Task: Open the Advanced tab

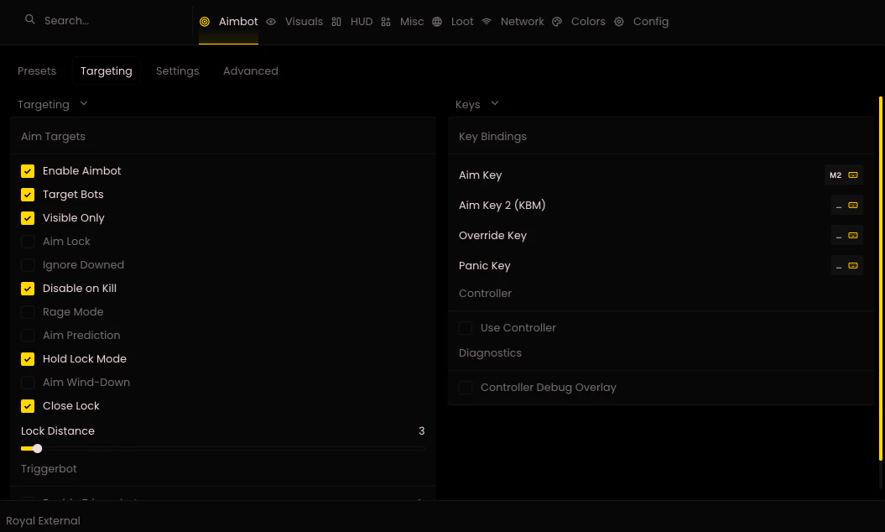Action: coord(251,71)
